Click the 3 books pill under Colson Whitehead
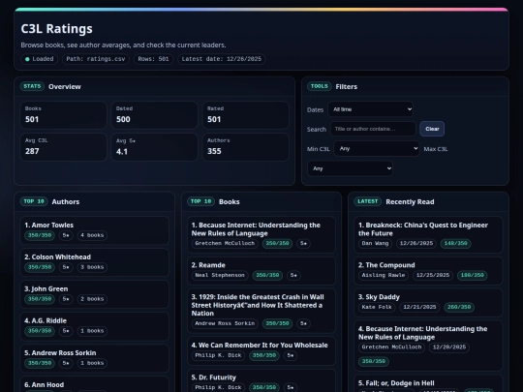 coord(92,267)
